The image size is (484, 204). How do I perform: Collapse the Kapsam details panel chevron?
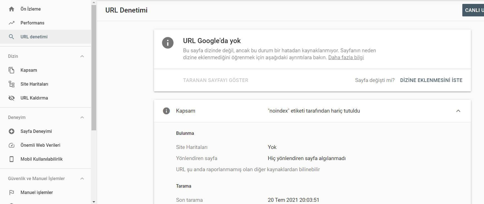pos(458,111)
